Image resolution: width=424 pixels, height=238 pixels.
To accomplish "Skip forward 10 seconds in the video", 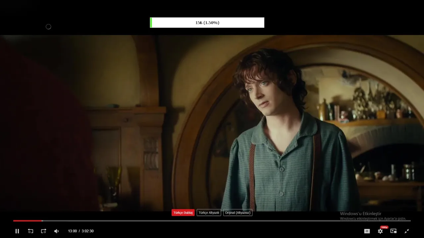I will coord(43,231).
